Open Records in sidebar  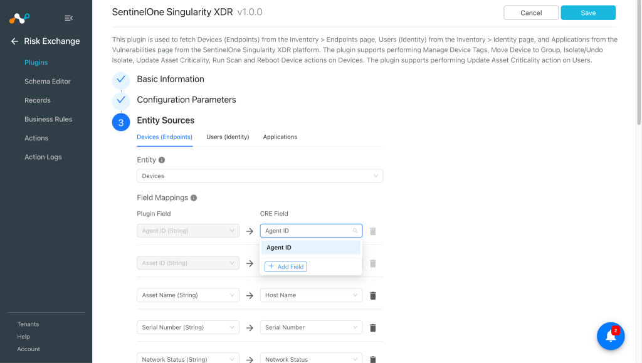point(37,100)
